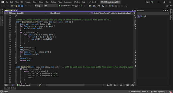Click the Visual Studio logo icon

[x=3, y=2]
